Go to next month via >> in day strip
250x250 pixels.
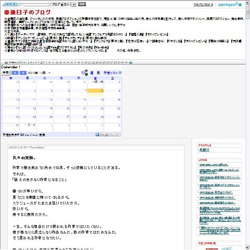131,63
